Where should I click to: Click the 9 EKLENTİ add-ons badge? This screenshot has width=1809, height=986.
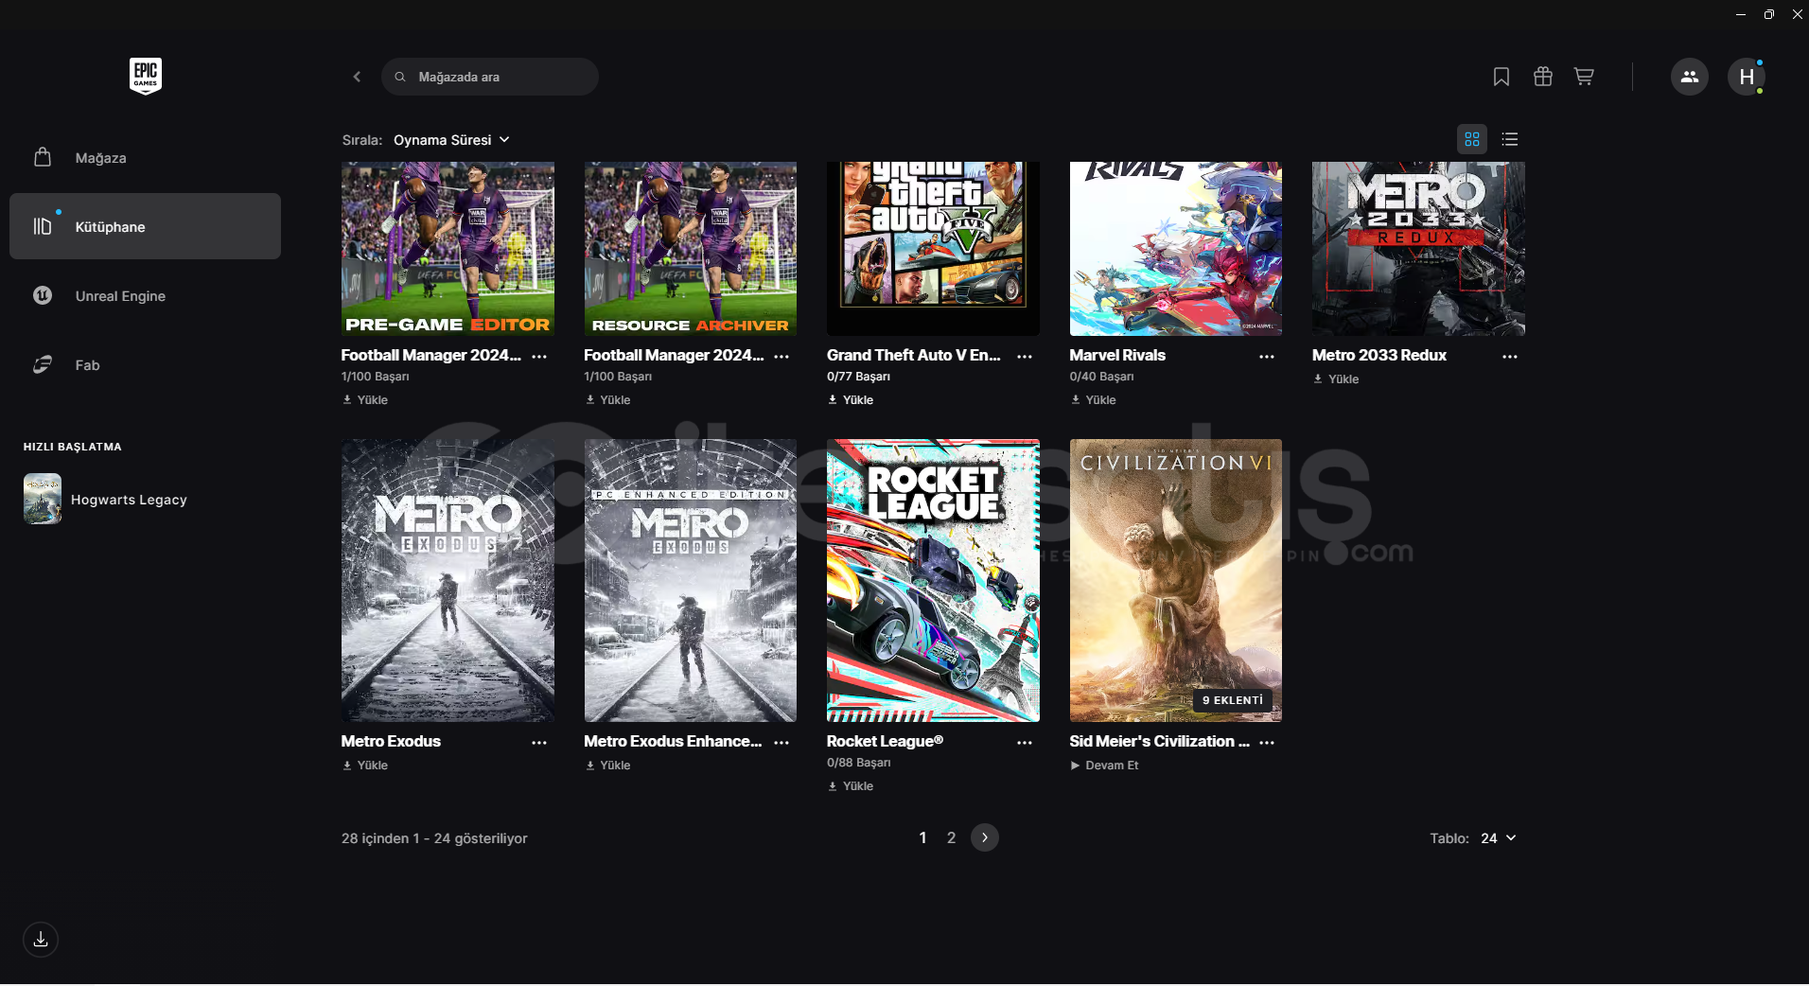click(x=1233, y=700)
